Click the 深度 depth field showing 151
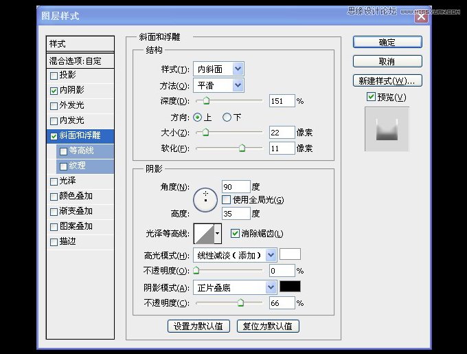 pyautogui.click(x=282, y=101)
